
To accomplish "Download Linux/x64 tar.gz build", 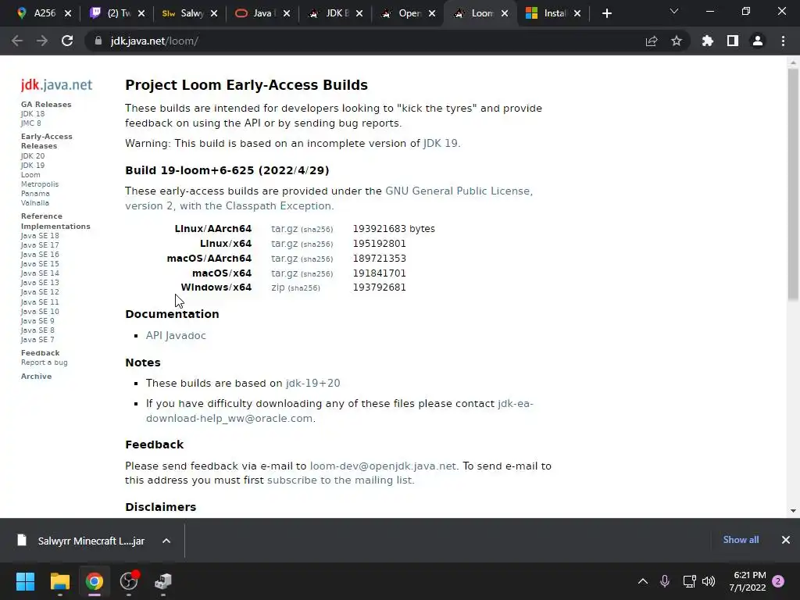I will [284, 244].
